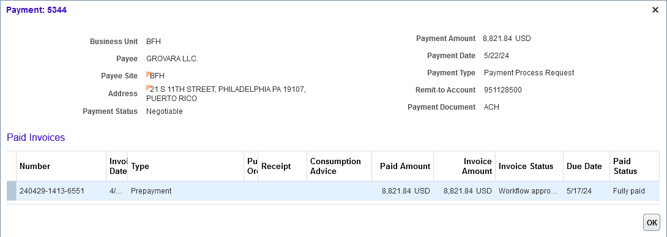Click the Paid Amount column header

tap(405, 167)
